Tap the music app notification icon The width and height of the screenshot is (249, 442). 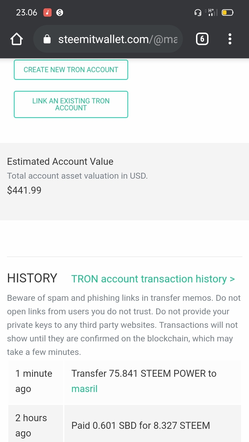(x=47, y=13)
